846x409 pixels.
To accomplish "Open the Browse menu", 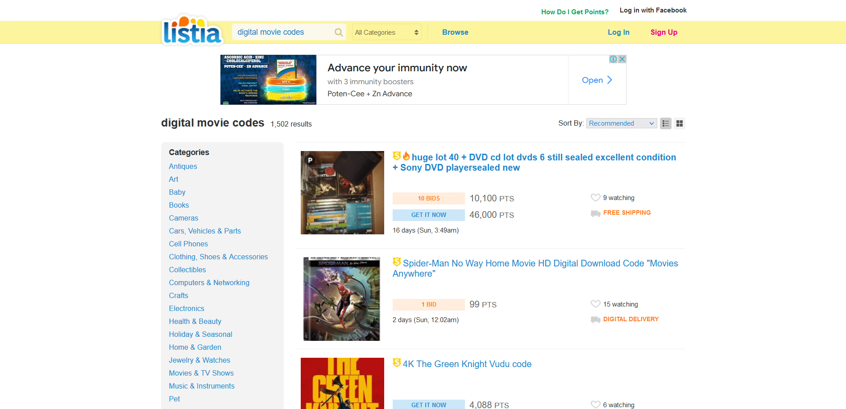I will 455,32.
